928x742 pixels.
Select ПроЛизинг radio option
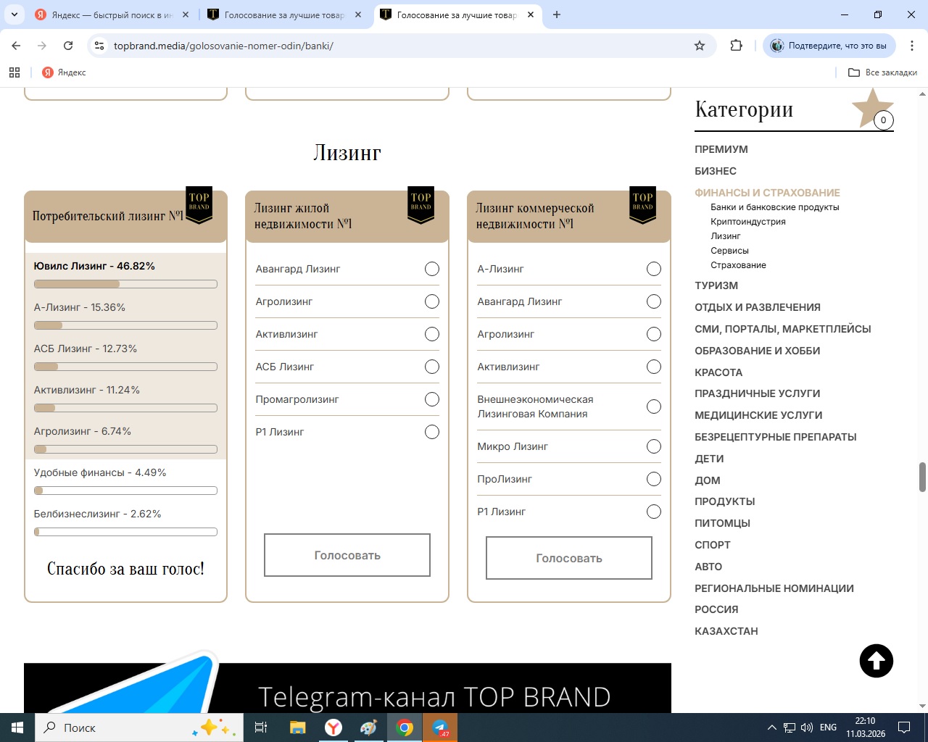654,479
